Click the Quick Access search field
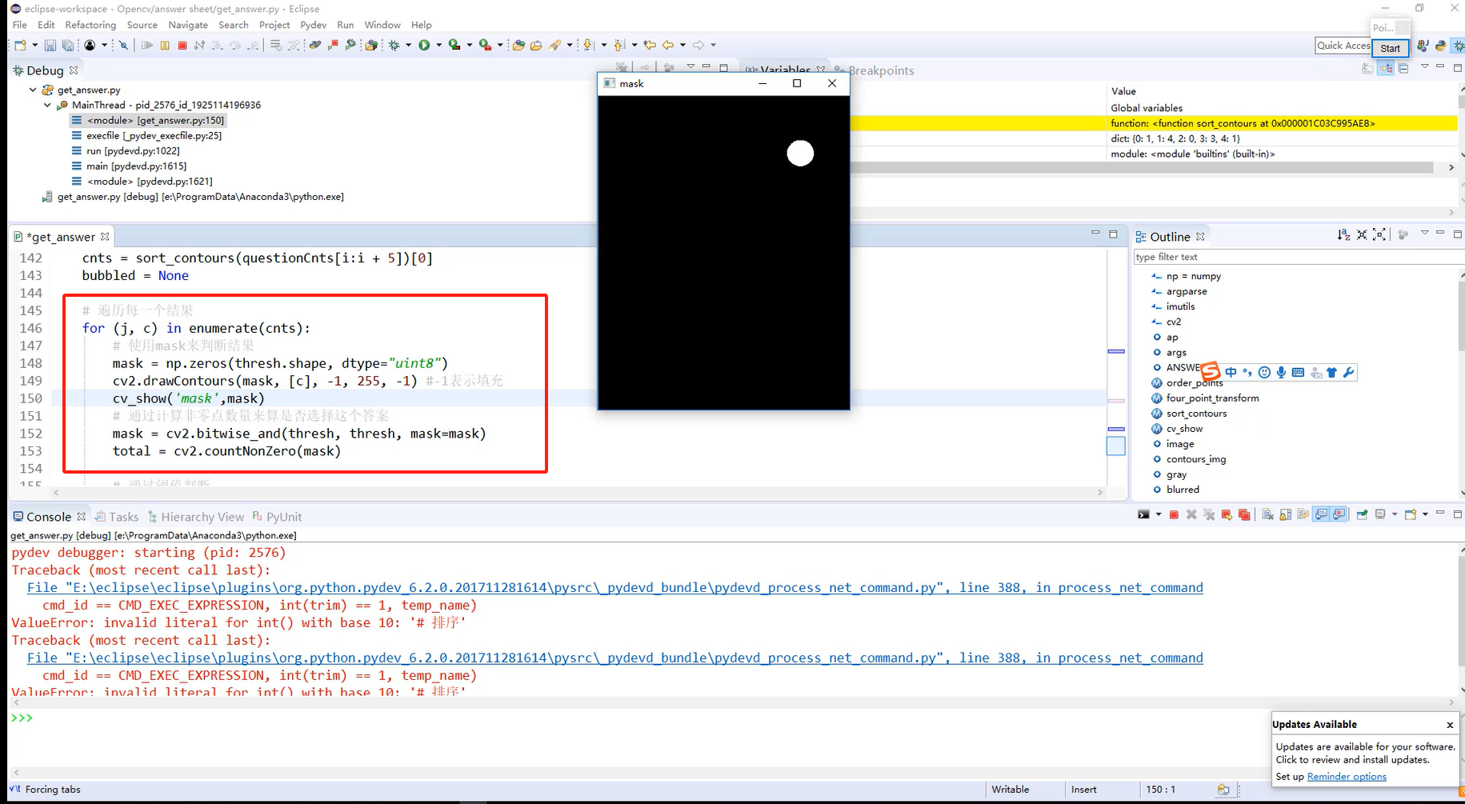 point(1343,46)
